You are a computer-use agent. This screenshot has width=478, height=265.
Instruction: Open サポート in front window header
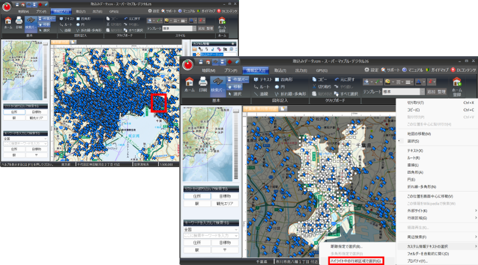tap(390, 70)
